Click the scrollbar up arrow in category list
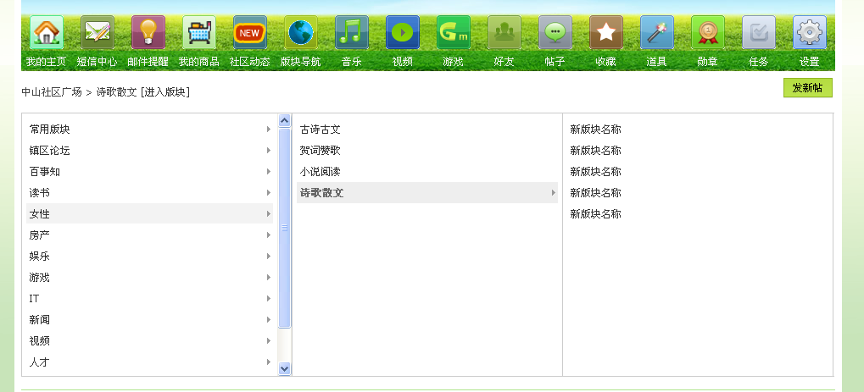864x392 pixels. pyautogui.click(x=284, y=120)
